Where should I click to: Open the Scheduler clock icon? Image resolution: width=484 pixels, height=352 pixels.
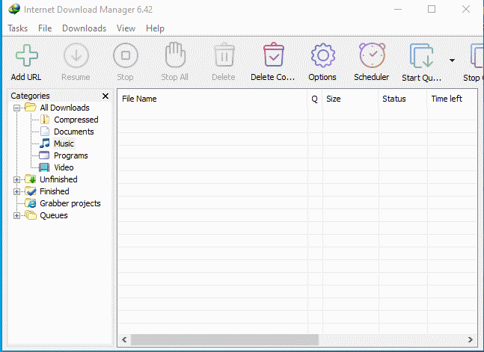point(372,55)
